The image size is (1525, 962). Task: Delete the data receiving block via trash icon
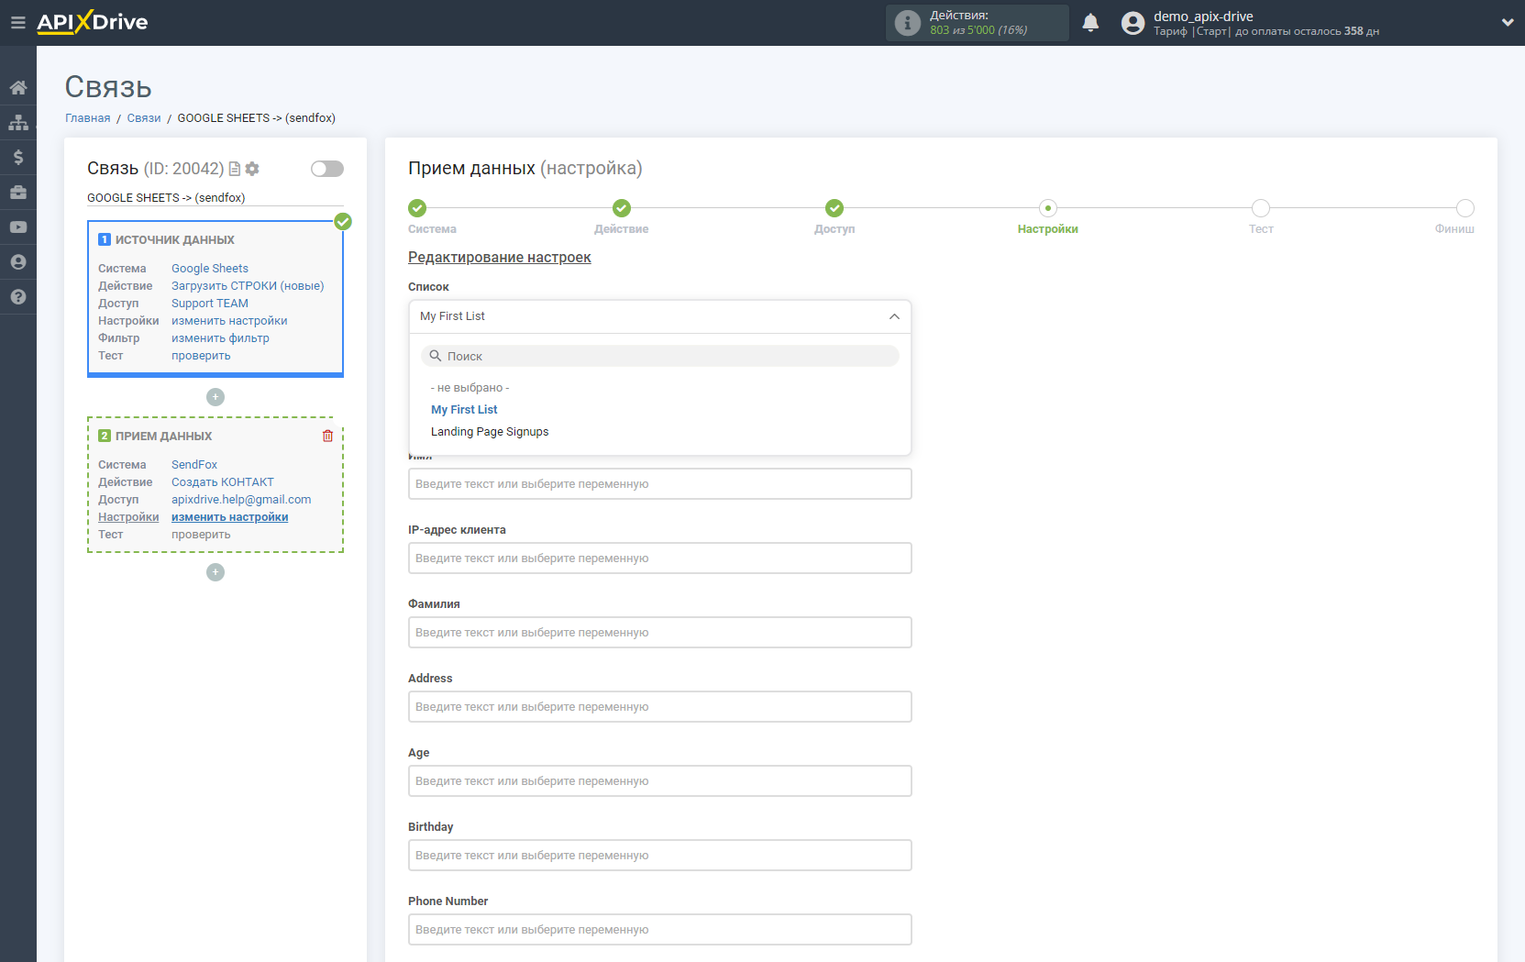[327, 437]
